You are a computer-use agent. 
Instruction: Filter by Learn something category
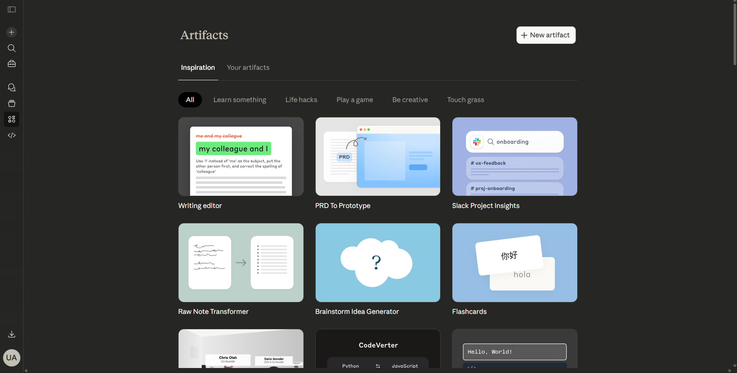[x=240, y=100]
